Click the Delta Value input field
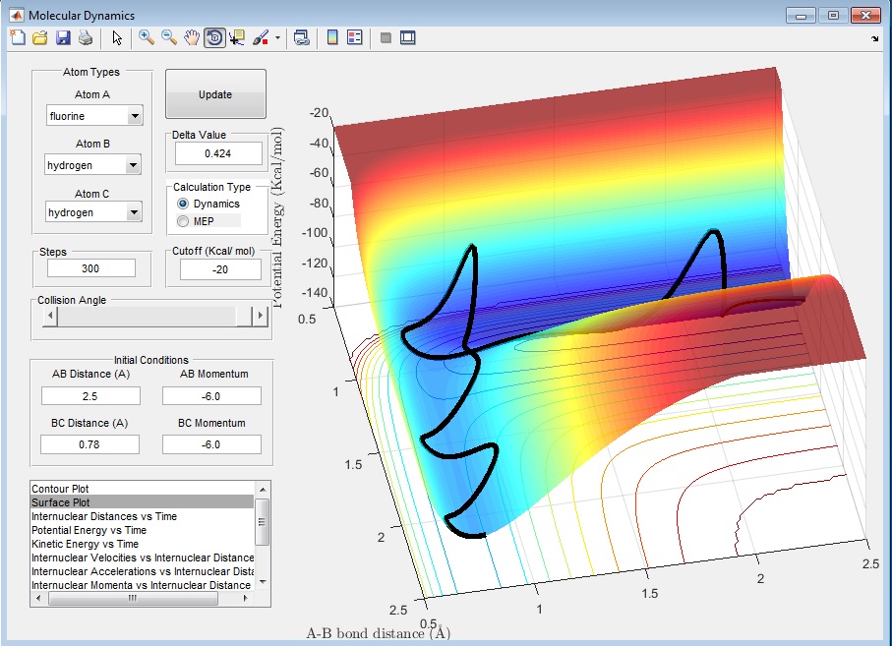This screenshot has width=892, height=646. [x=218, y=153]
